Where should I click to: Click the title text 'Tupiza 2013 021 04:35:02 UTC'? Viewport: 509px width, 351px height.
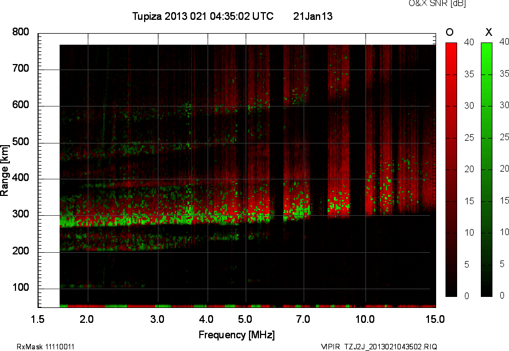pos(203,16)
